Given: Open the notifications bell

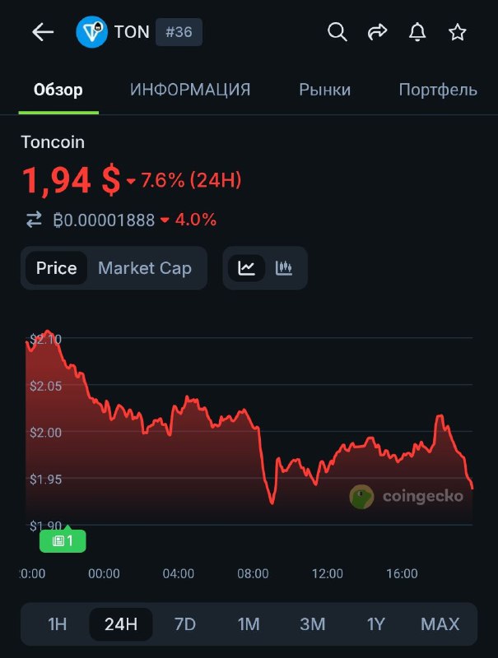Looking at the screenshot, I should (417, 32).
